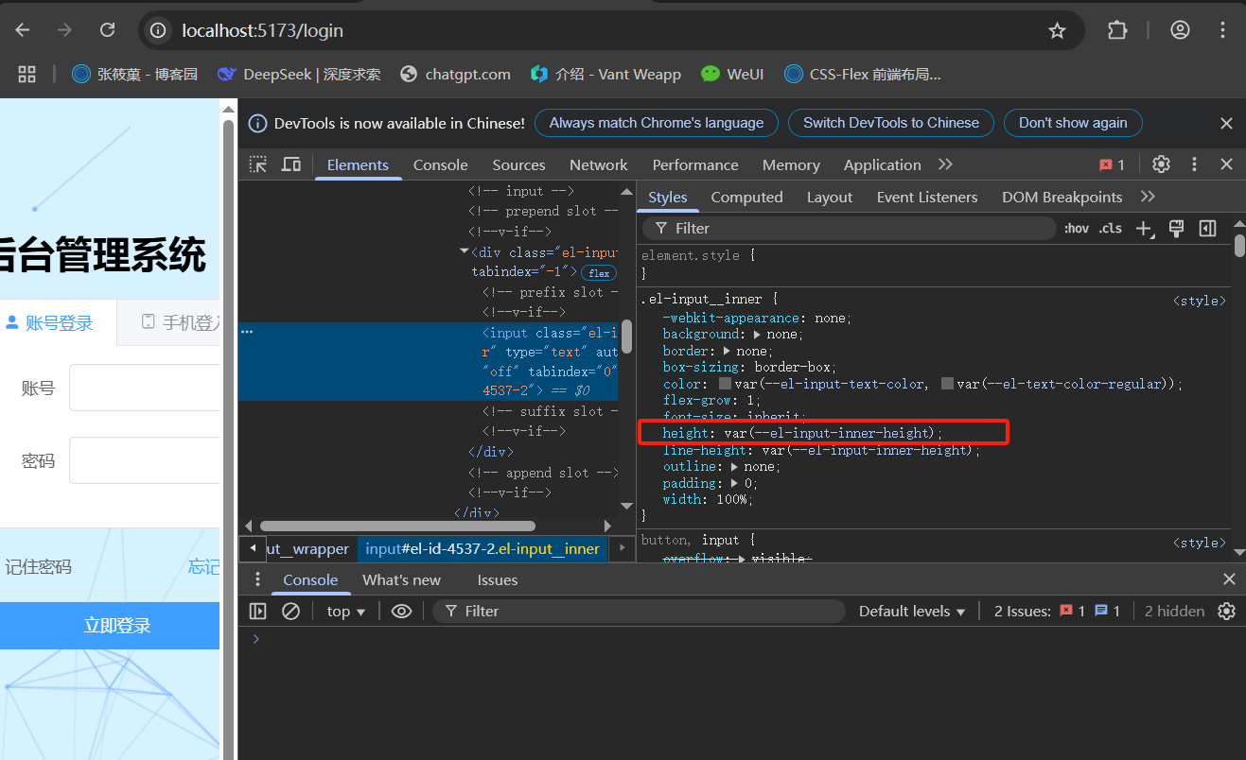Create live expression with eye icon

point(401,611)
